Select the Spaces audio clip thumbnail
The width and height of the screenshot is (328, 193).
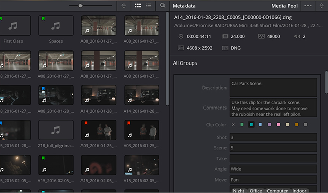[x=56, y=26]
